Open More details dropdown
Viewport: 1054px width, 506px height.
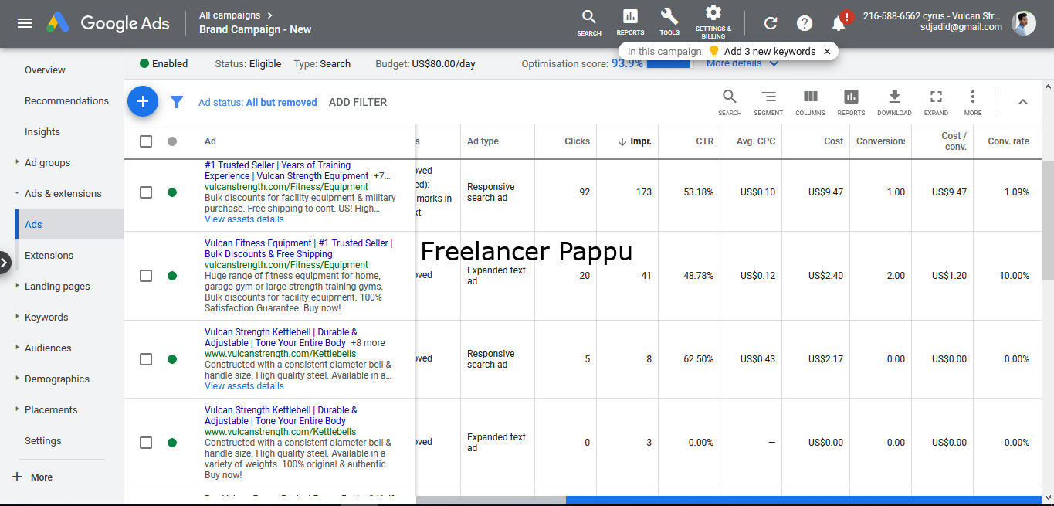tap(742, 64)
